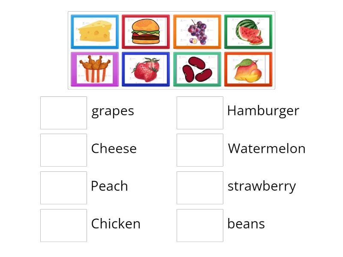Choose the strawberry picture card
This screenshot has height=257, width=343.
pyautogui.click(x=146, y=69)
